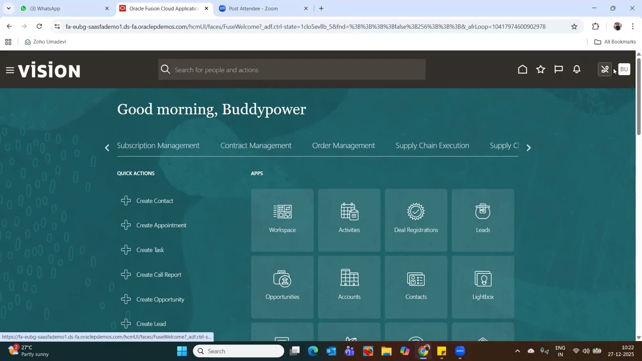Click the plus icon for Create Task
The width and height of the screenshot is (642, 361).
pos(126,250)
